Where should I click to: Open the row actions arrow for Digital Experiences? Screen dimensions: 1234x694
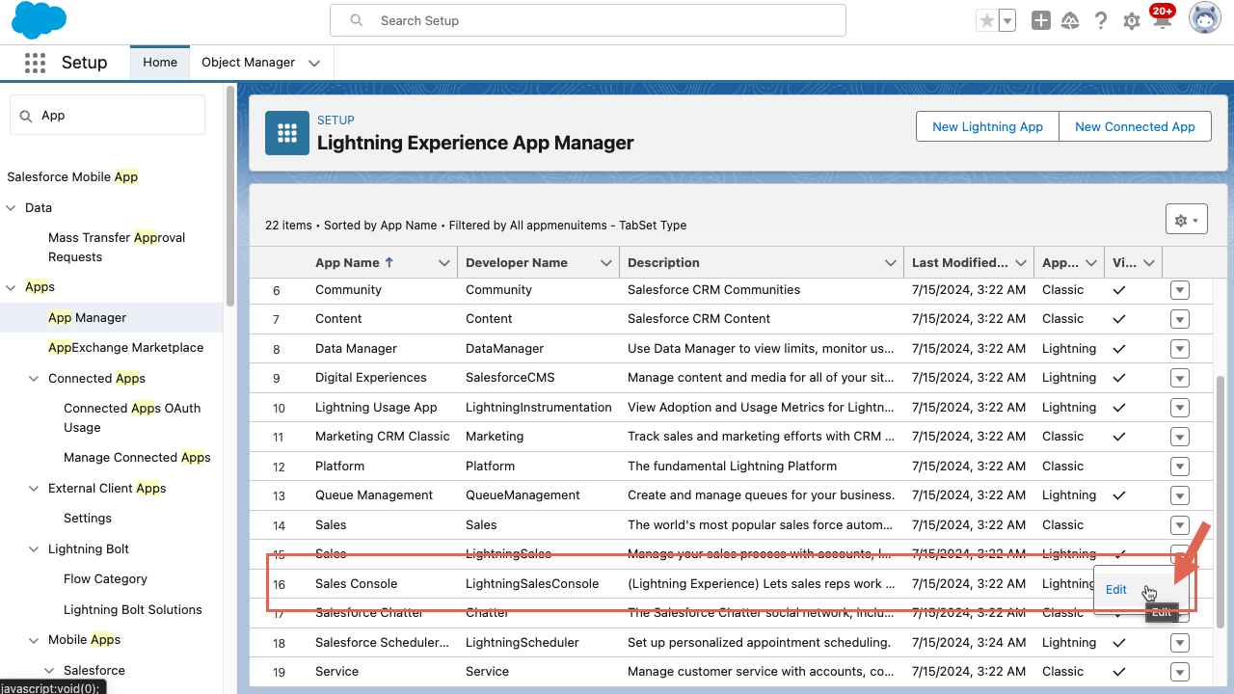1180,378
